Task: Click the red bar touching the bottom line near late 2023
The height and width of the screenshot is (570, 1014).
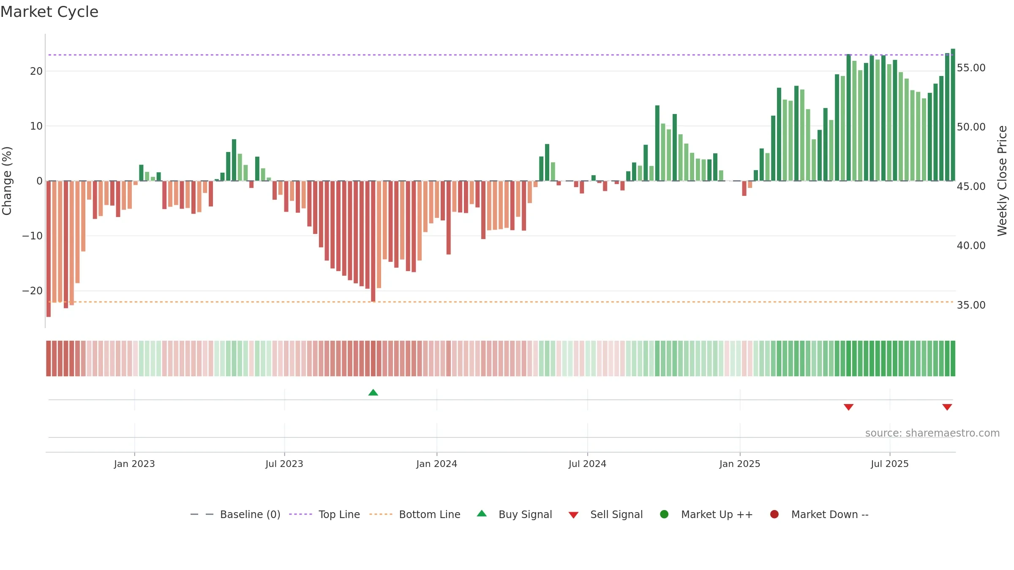Action: (x=373, y=241)
